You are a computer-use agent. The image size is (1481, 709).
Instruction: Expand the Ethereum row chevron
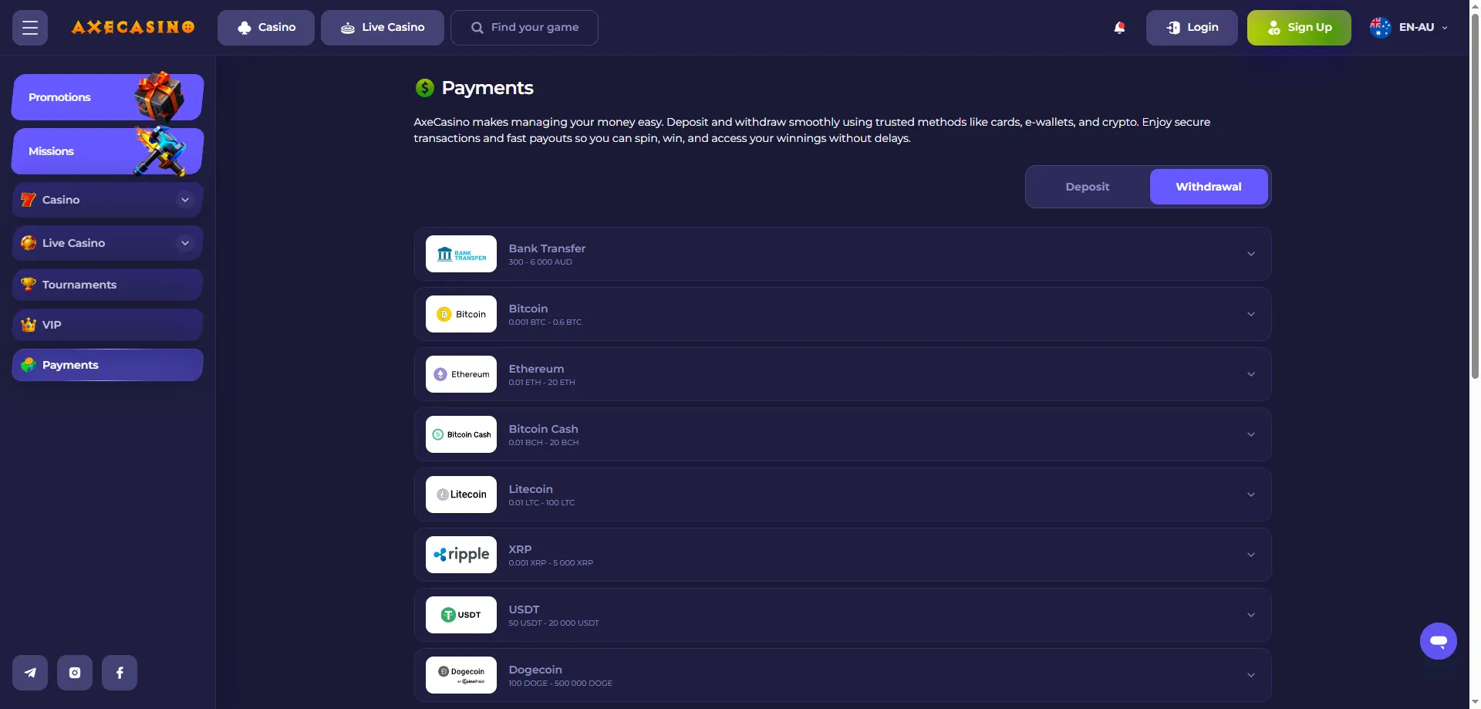pyautogui.click(x=1251, y=374)
